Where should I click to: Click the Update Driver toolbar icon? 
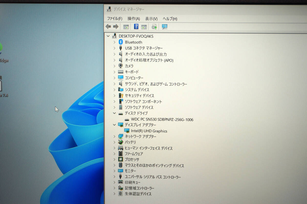pyautogui.click(x=154, y=27)
